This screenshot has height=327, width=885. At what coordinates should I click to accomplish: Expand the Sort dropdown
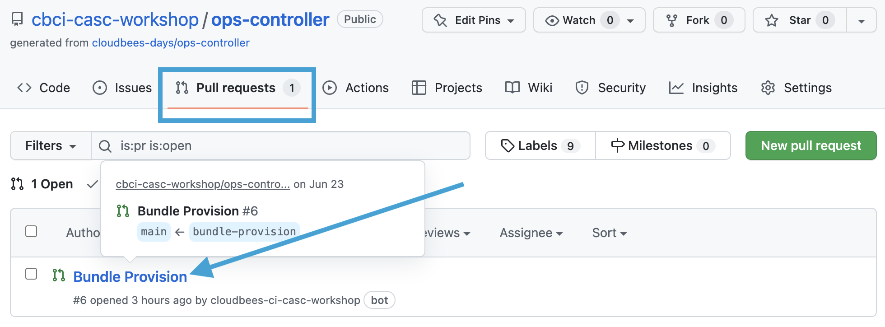pyautogui.click(x=609, y=233)
